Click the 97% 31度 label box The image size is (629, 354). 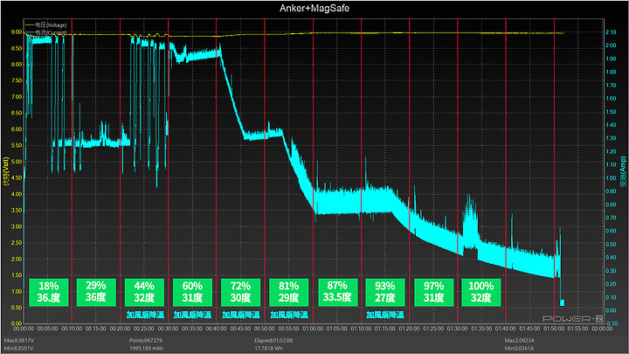click(x=433, y=292)
